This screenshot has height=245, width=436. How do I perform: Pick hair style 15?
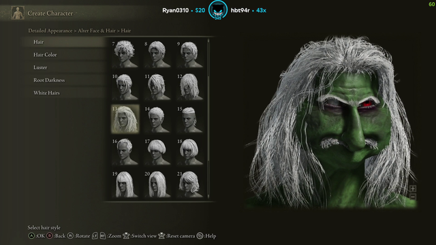tap(190, 119)
